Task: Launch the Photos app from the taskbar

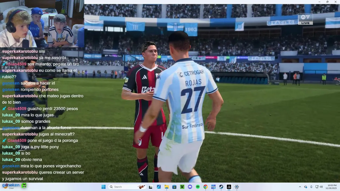Action: (159, 187)
